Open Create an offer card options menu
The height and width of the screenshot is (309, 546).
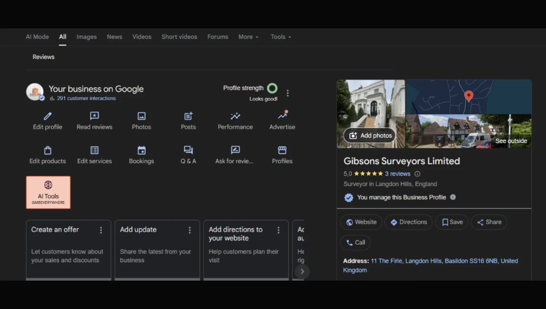101,230
